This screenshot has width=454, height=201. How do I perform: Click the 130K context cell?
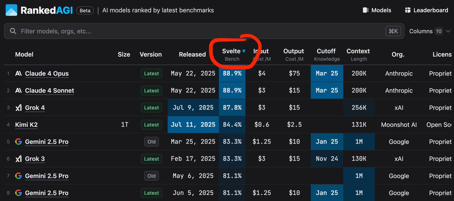point(359,159)
